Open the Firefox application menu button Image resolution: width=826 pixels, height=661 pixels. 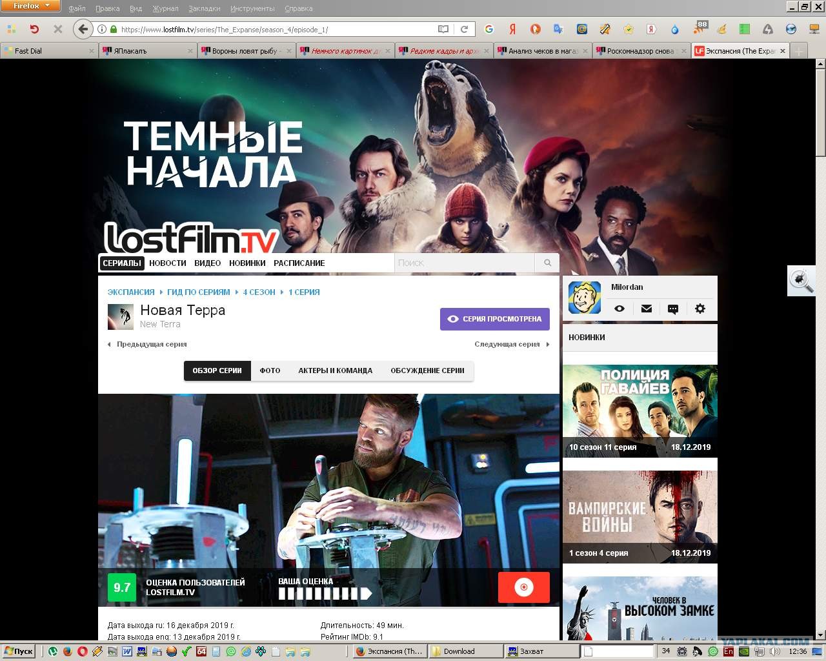click(30, 6)
